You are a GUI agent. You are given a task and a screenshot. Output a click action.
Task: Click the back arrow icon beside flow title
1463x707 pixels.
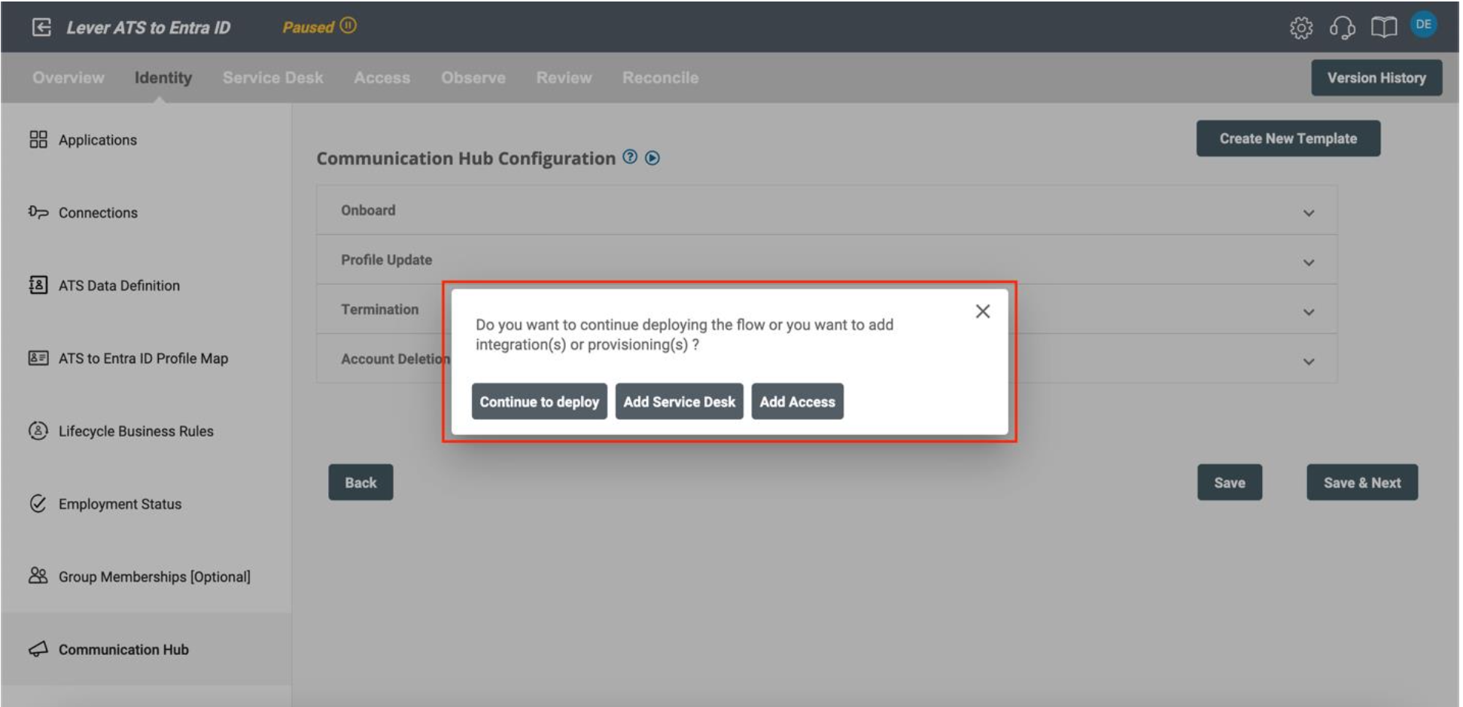[x=41, y=28]
